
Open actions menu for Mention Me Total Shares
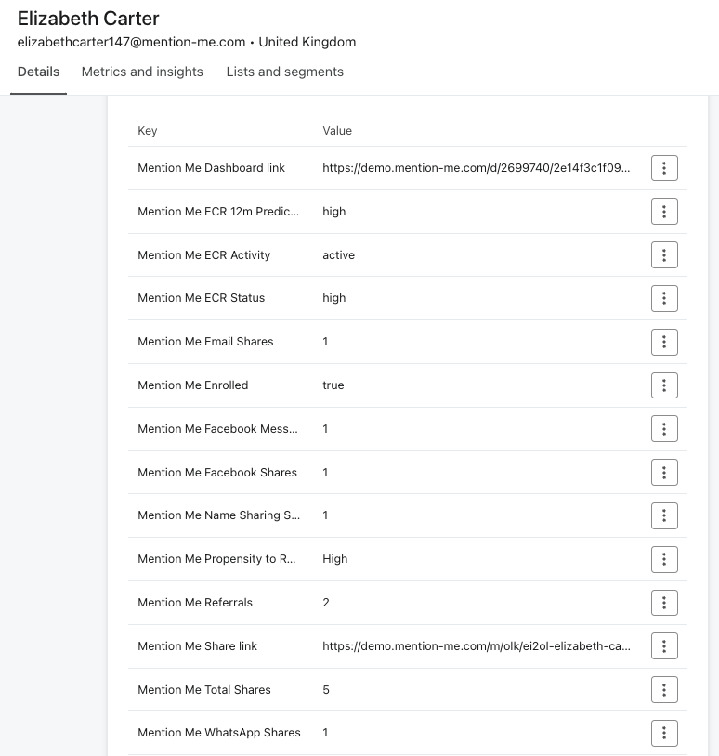(x=664, y=689)
